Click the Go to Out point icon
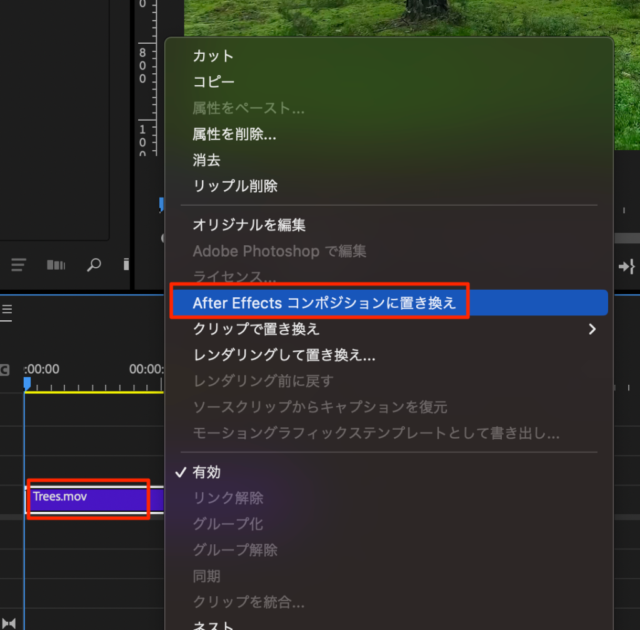Viewport: 640px width, 630px height. pyautogui.click(x=626, y=267)
